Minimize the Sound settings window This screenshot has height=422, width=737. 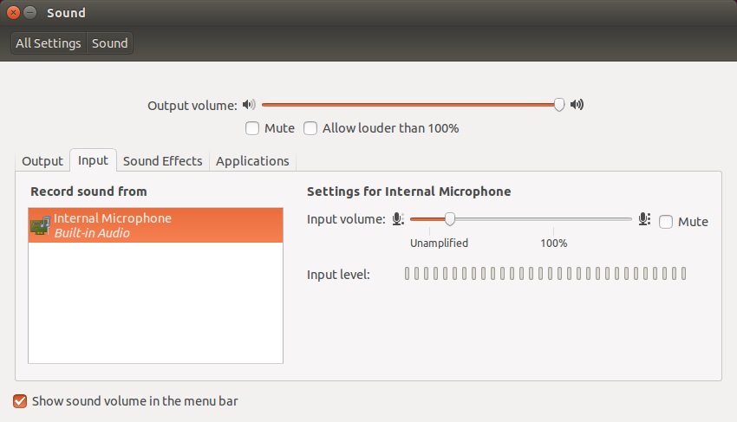[x=30, y=13]
